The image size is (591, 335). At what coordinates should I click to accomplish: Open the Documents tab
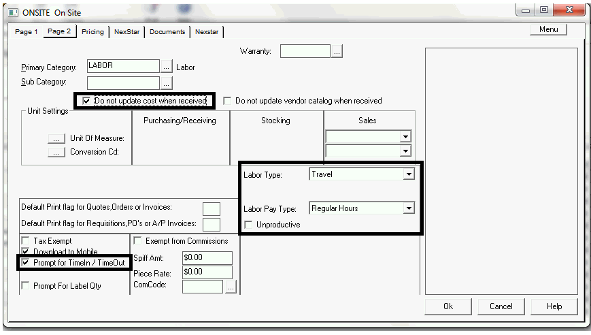pos(167,32)
